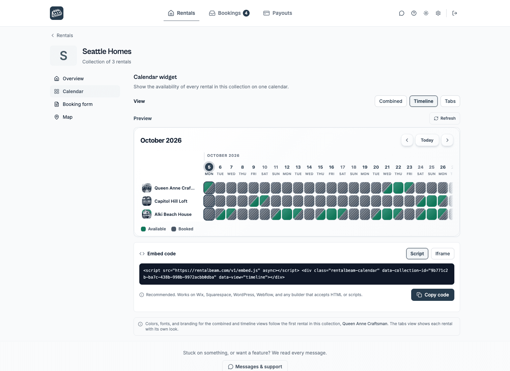Select the Script embed option
This screenshot has height=371, width=510.
pyautogui.click(x=417, y=254)
